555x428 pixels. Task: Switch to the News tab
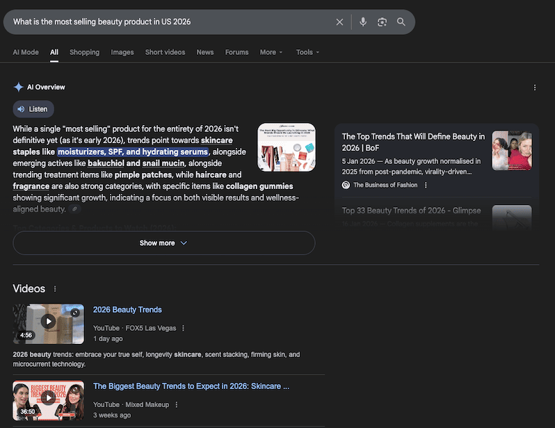tap(205, 52)
